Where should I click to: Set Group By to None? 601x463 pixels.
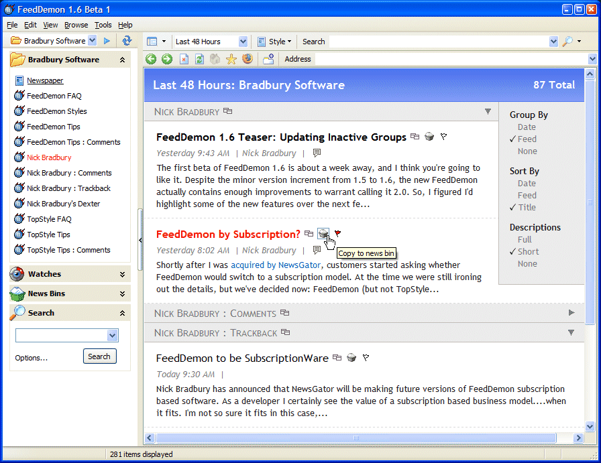point(527,151)
